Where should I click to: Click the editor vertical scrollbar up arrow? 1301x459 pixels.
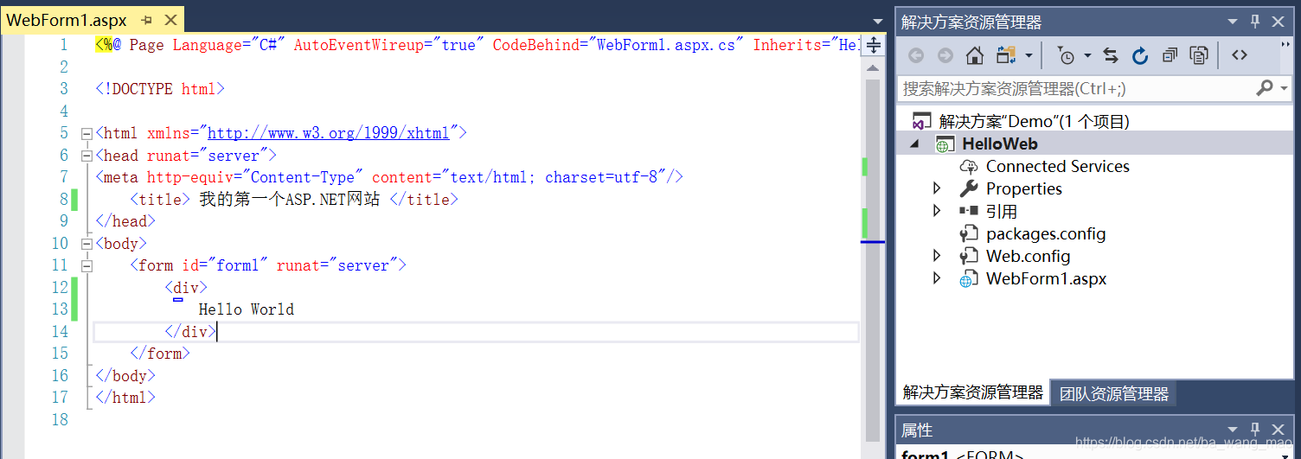tap(873, 67)
